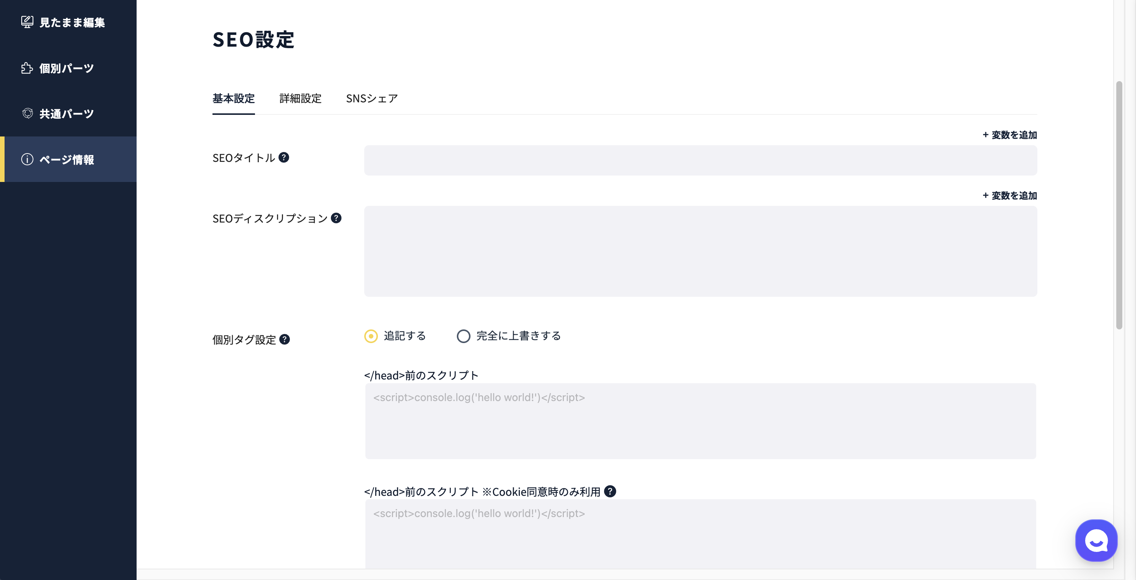Click the SEOディスクリプション field label

coord(270,218)
